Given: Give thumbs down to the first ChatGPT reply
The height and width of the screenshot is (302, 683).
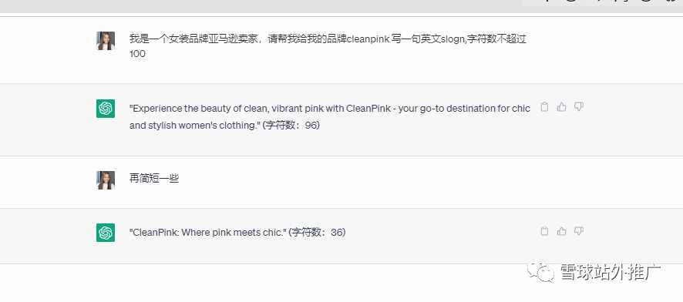Looking at the screenshot, I should 578,106.
